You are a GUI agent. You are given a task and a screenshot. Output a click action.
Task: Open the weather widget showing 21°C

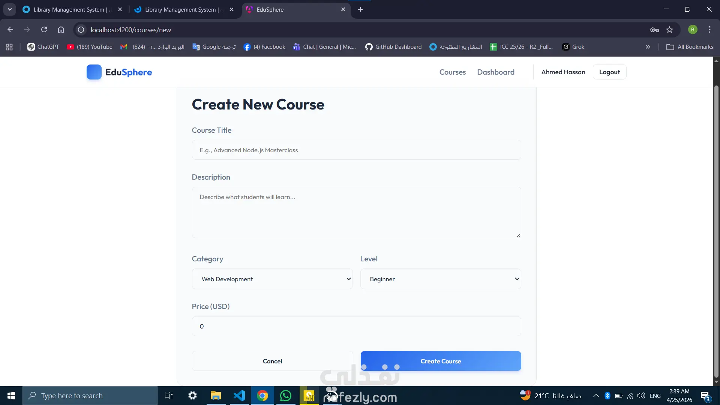550,396
